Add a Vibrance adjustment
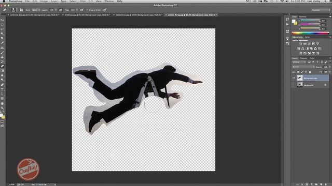 (x=317, y=44)
